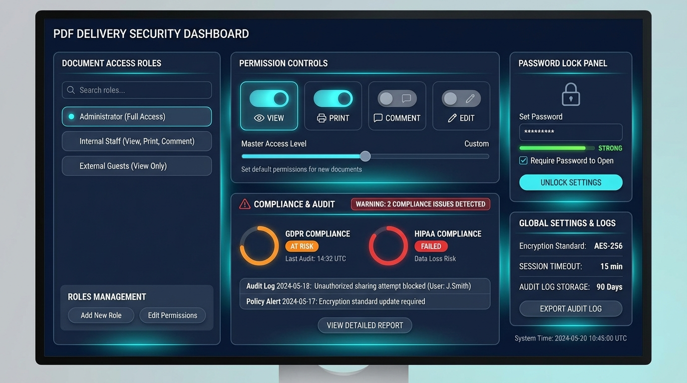Click the warning triangle beside Compliance & Audit

click(x=244, y=203)
